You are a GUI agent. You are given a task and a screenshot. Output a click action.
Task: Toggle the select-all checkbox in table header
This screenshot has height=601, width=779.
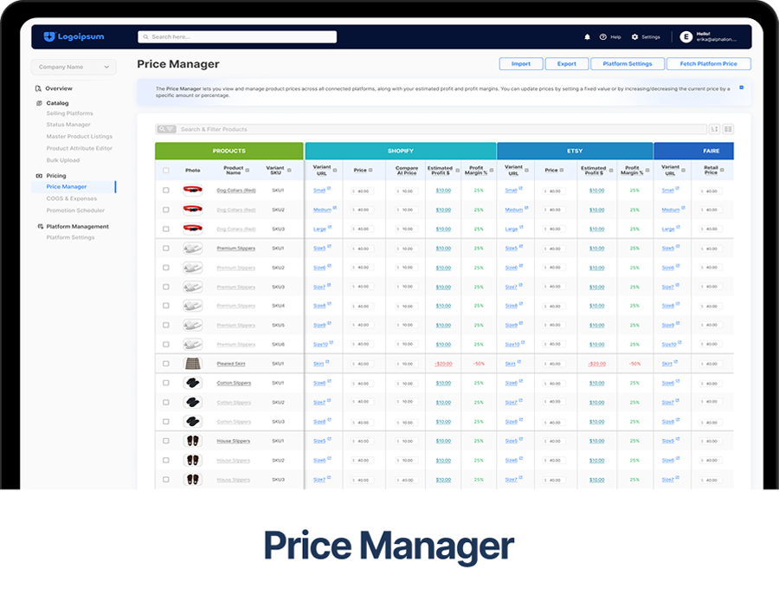point(166,171)
